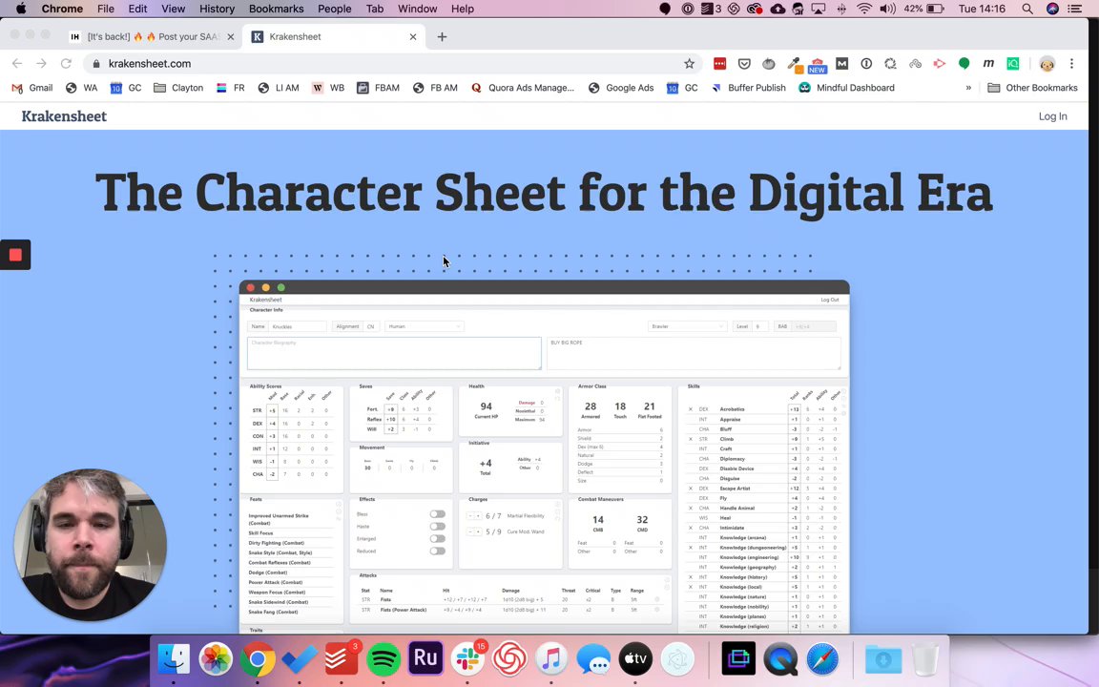Open Wi-Fi status in the menu bar
Screen dimensions: 1099x687
(864, 9)
